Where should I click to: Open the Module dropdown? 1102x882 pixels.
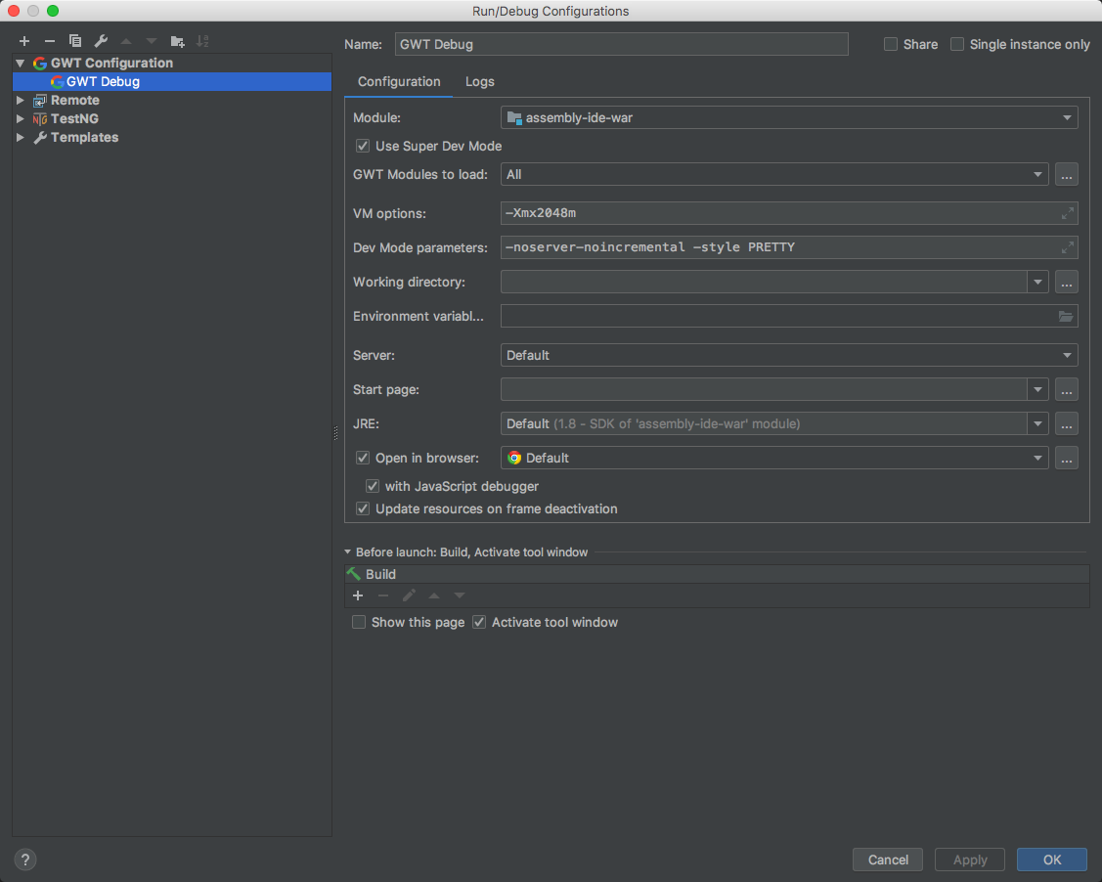pos(788,117)
